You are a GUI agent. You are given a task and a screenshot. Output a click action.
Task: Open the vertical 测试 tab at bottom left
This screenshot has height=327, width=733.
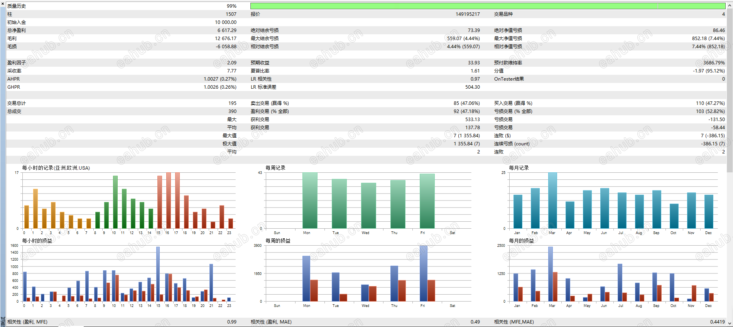coord(3,322)
